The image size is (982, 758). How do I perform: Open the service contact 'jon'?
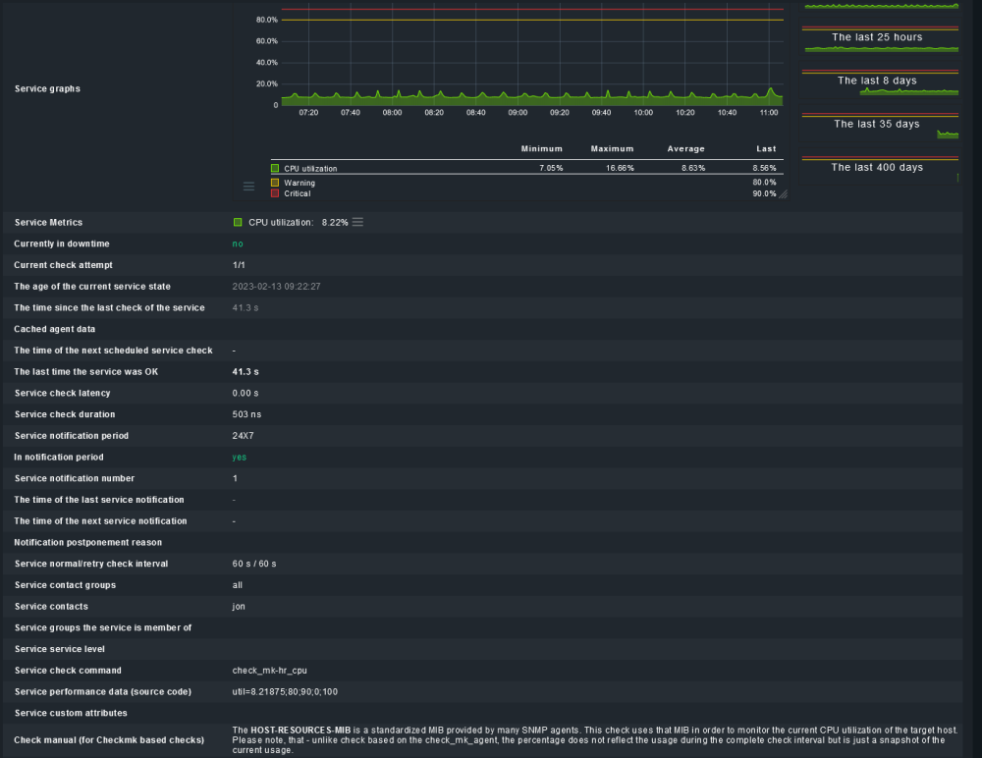pos(239,607)
